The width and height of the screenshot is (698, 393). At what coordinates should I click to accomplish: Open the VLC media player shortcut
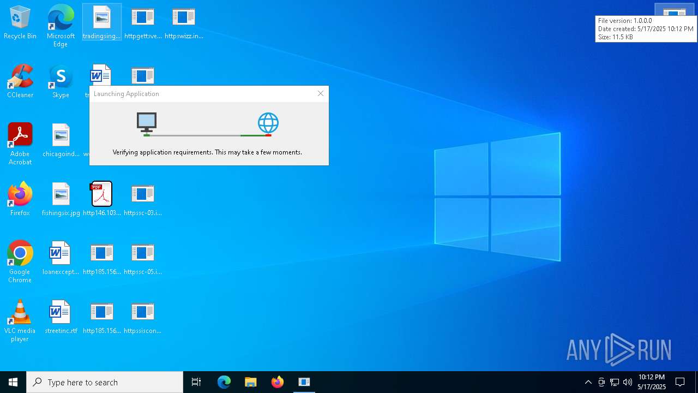point(20,321)
